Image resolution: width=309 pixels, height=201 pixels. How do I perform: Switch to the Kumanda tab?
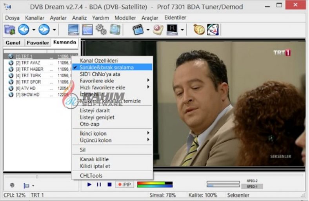(65, 42)
